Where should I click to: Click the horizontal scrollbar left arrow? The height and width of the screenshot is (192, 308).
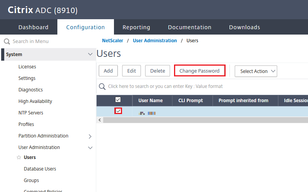pyautogui.click(x=100, y=120)
